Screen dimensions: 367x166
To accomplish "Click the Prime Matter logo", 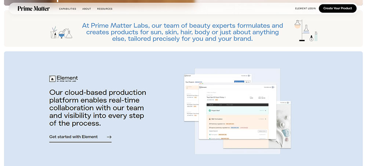I will [33, 8].
